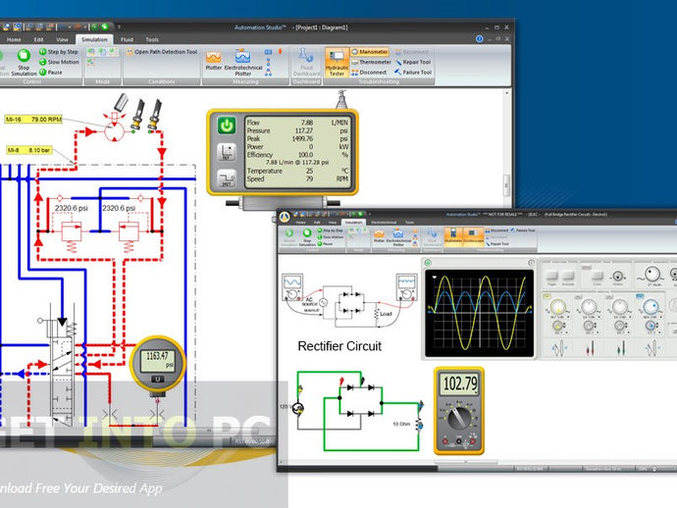Open the Fluid tab in Diagram1
677x508 pixels.
point(127,39)
